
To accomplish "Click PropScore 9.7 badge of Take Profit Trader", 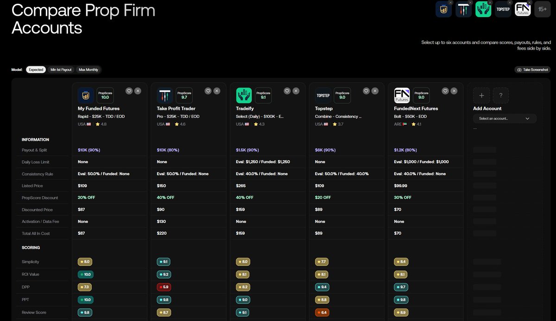I will pos(184,96).
